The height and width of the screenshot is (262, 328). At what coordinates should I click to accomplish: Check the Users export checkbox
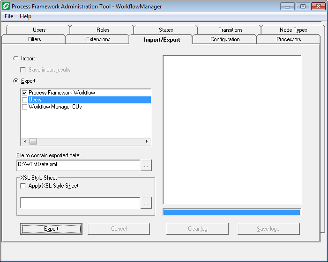tap(25, 100)
